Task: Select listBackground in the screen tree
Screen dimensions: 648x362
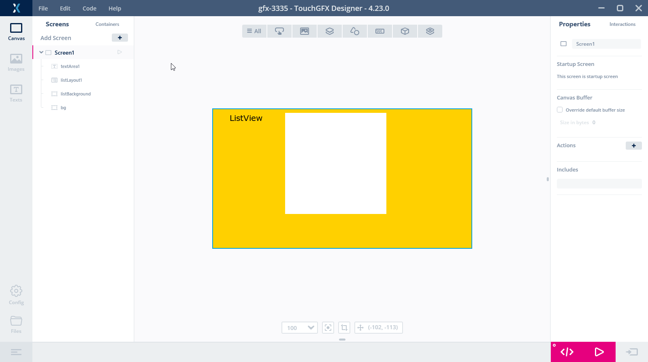Action: (75, 94)
